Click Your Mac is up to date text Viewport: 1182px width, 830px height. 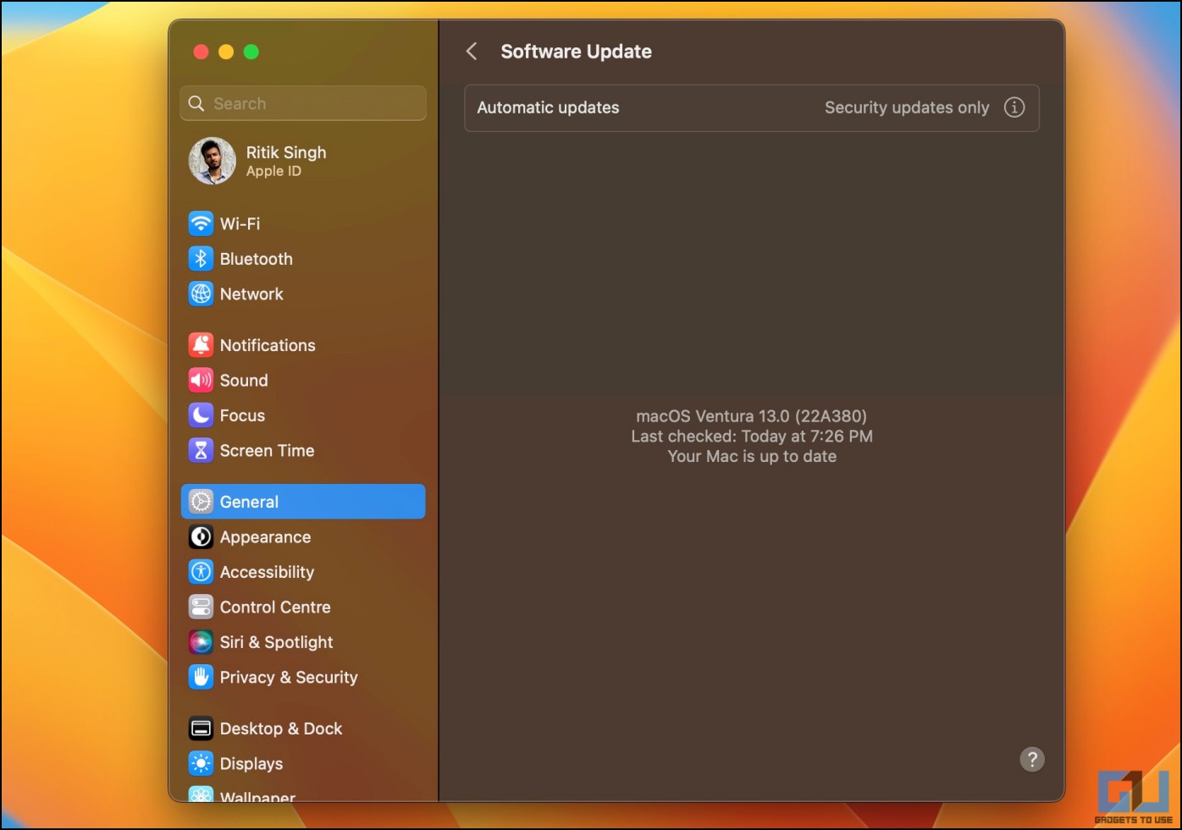point(752,456)
